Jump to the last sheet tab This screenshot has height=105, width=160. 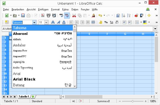[15, 96]
